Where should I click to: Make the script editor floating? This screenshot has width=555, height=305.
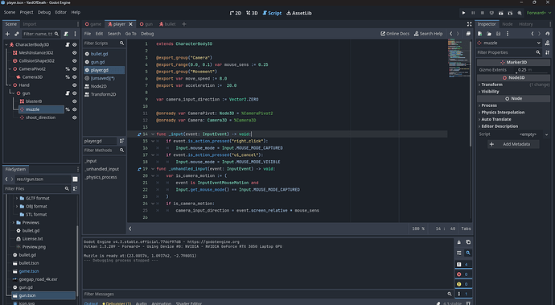[468, 34]
